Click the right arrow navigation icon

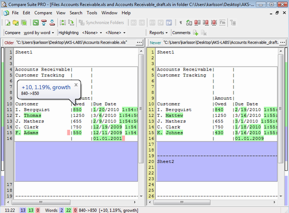(142, 23)
